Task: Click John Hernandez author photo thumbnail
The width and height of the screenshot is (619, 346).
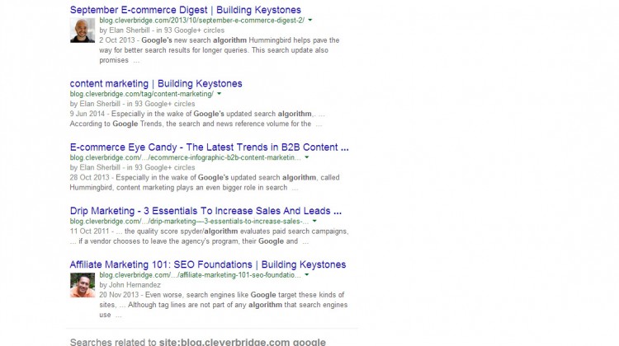Action: (x=83, y=285)
